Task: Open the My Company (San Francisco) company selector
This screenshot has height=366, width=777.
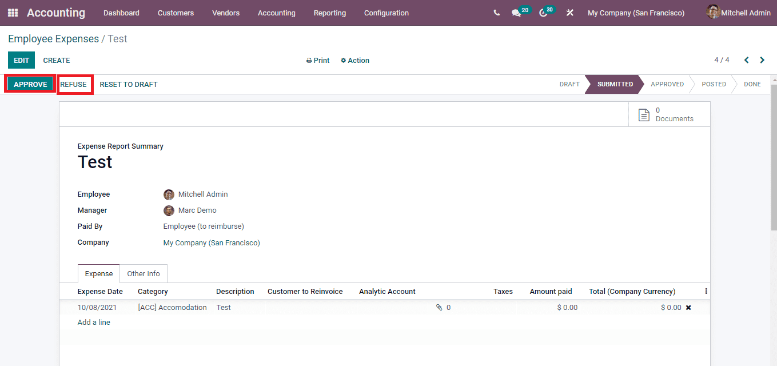Action: [x=636, y=13]
